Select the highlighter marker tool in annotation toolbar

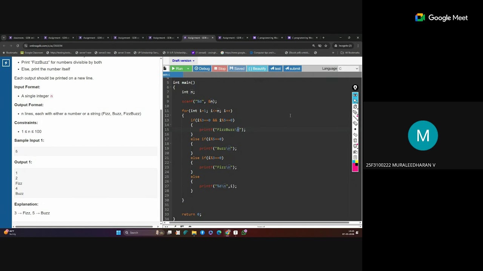[355, 113]
